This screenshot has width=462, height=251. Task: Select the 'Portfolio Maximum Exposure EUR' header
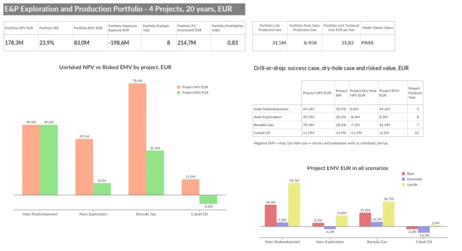coord(125,28)
